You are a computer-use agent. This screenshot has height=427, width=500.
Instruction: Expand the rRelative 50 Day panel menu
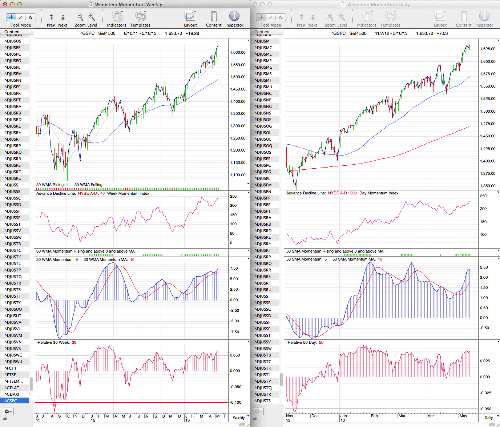(x=498, y=342)
